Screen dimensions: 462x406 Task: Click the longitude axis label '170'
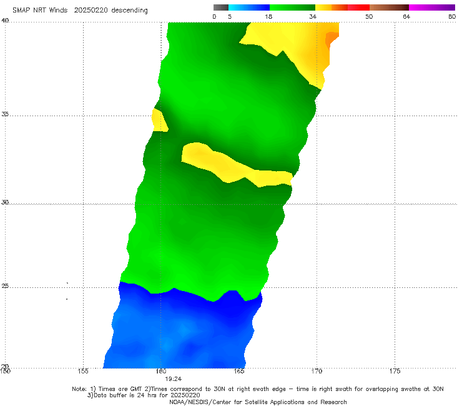click(x=317, y=371)
